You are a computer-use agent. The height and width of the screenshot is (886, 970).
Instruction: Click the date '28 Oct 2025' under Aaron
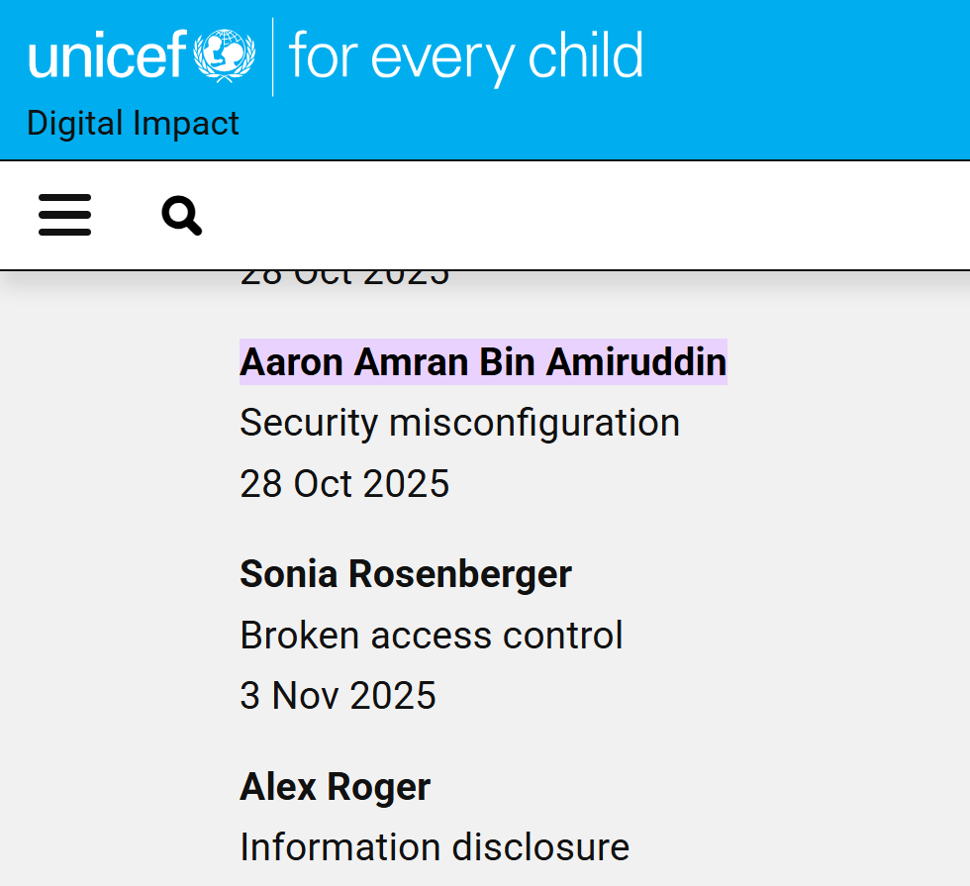(344, 483)
